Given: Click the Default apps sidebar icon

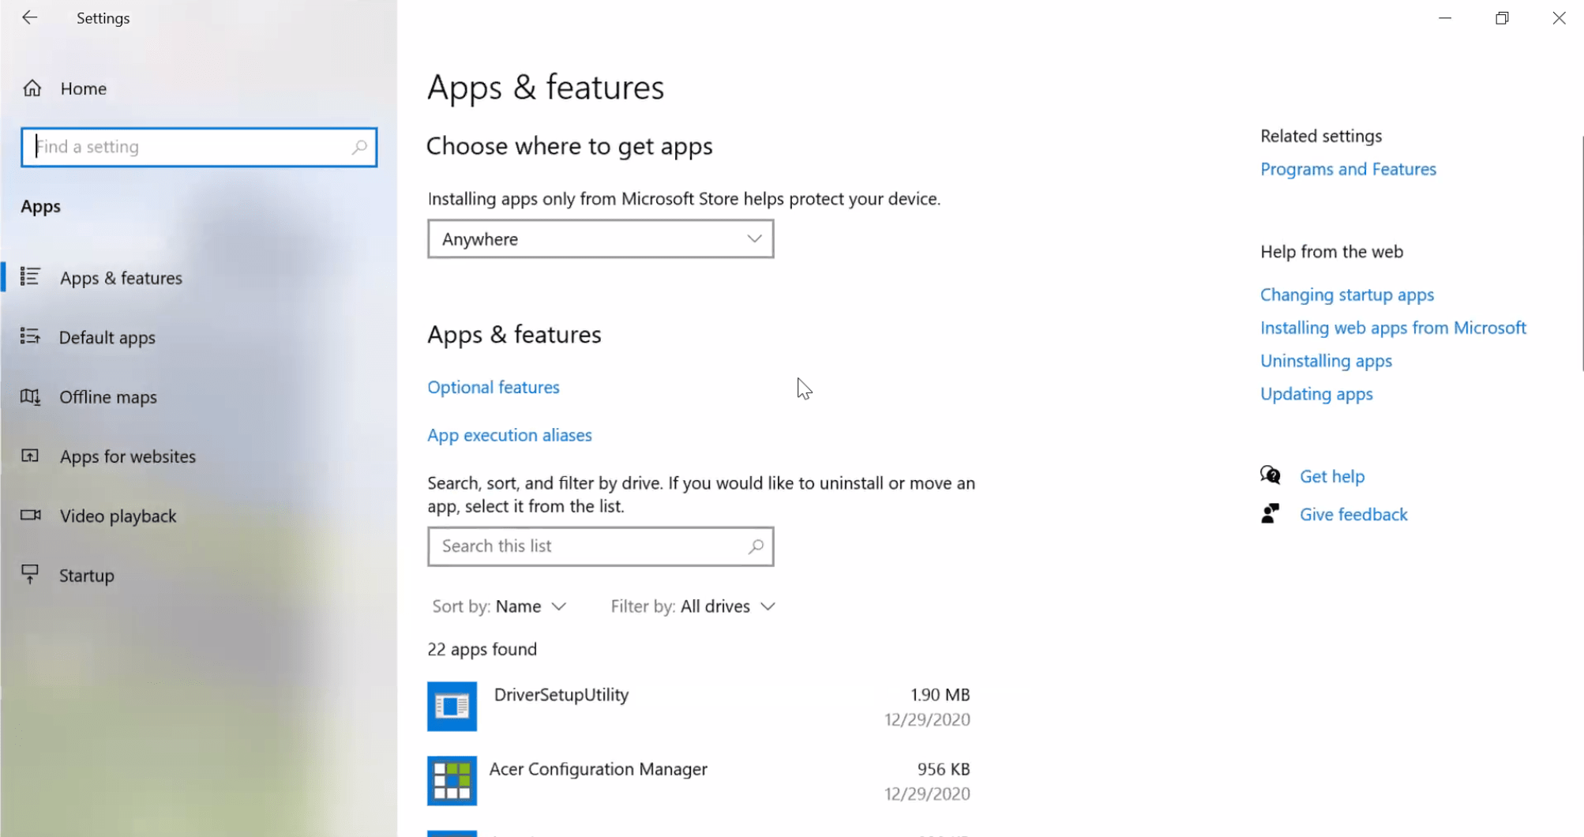Looking at the screenshot, I should (30, 336).
